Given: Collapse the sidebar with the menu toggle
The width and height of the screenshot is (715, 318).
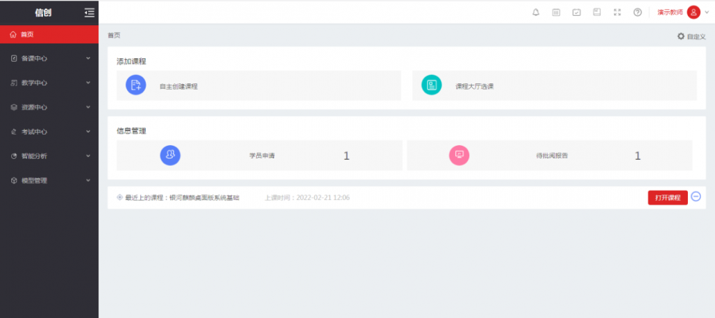Looking at the screenshot, I should [x=89, y=12].
